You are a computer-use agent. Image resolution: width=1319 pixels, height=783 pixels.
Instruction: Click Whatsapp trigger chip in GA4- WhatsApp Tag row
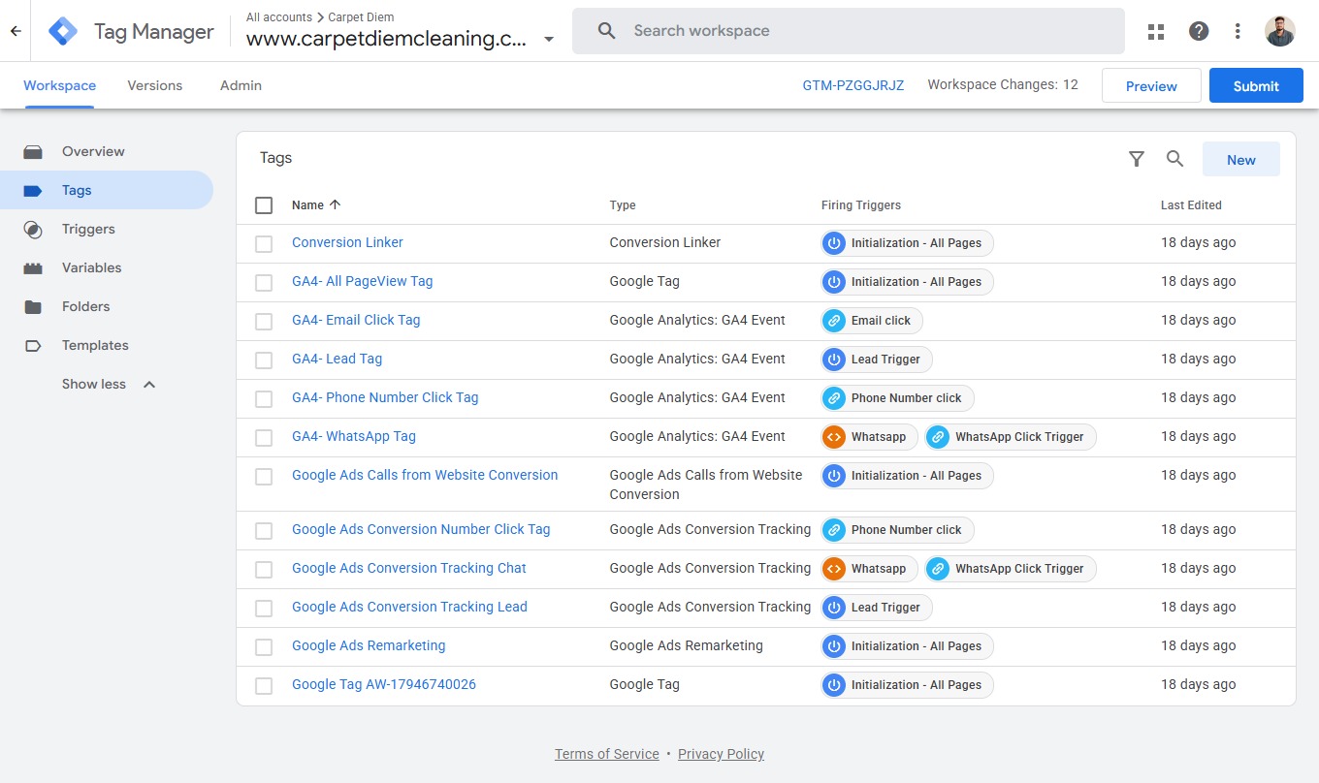click(x=869, y=436)
